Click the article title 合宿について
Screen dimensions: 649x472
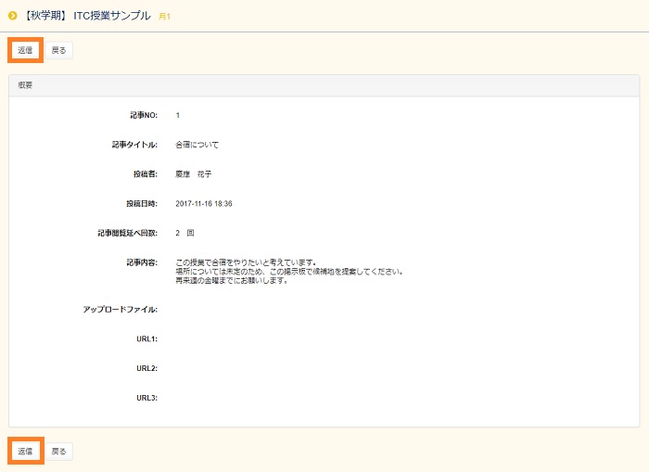point(197,145)
